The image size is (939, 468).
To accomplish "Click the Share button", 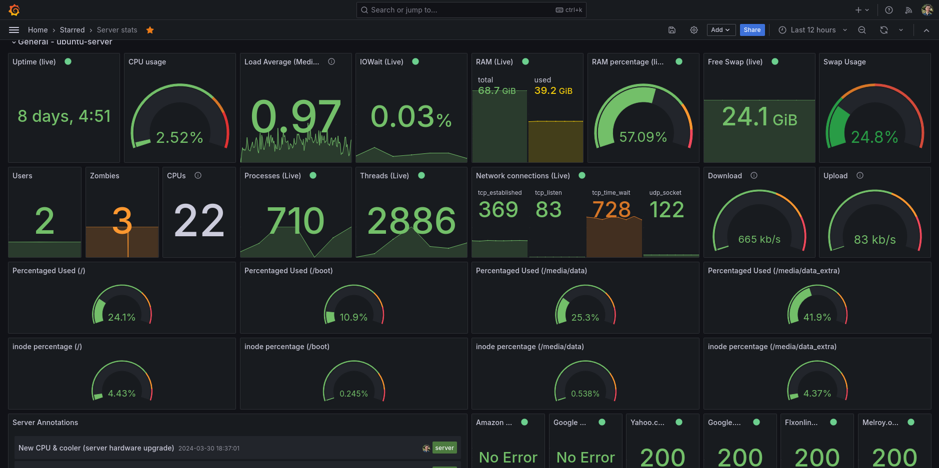I will pos(752,30).
